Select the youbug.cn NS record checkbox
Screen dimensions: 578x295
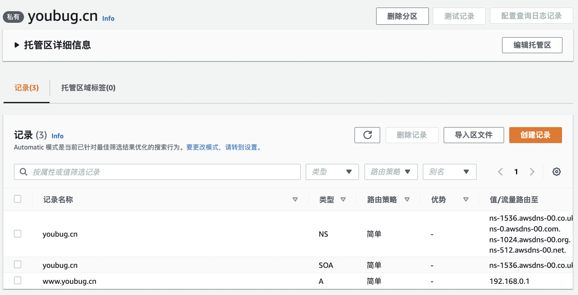pos(18,234)
